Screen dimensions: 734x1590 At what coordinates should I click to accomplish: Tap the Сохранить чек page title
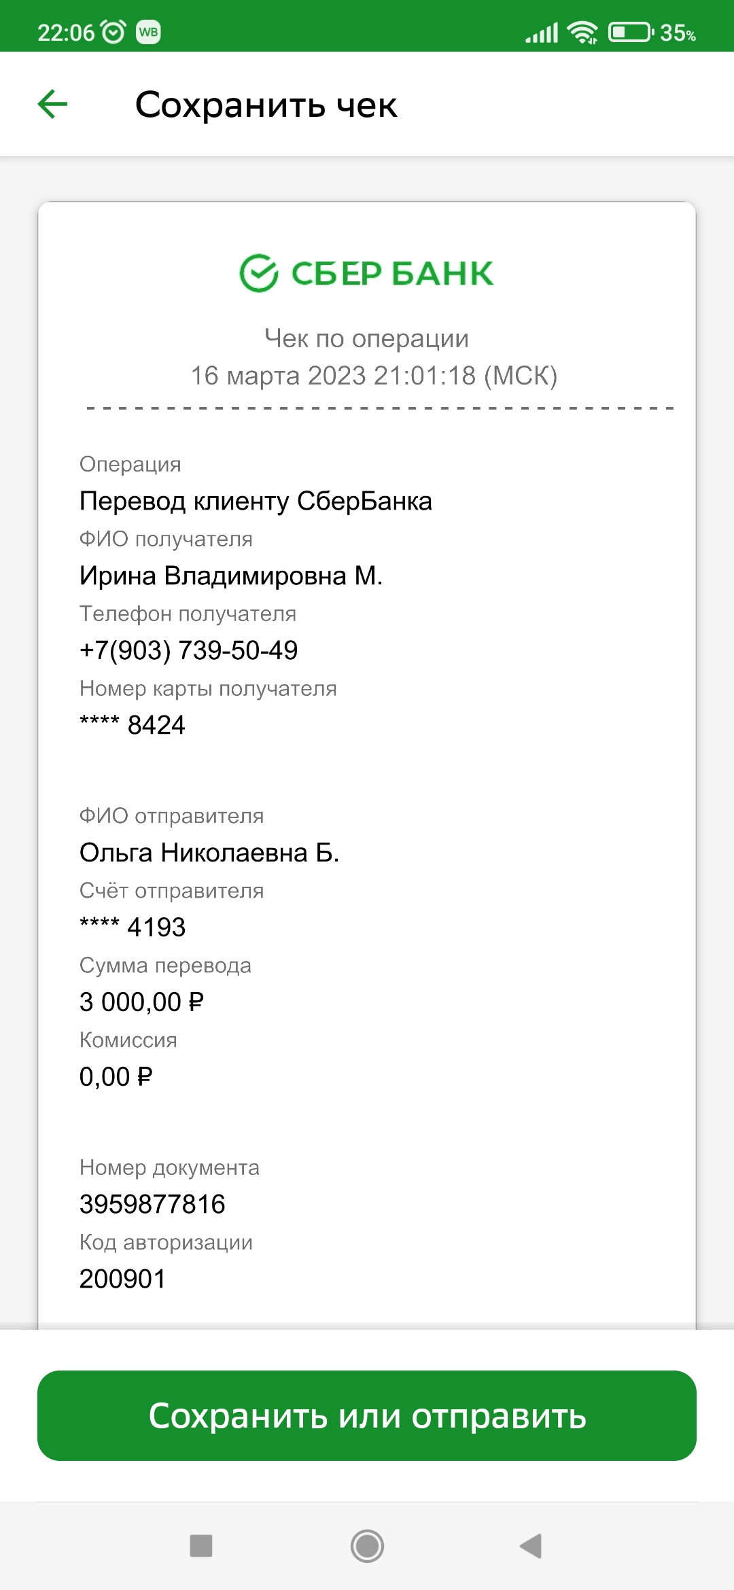pos(266,105)
